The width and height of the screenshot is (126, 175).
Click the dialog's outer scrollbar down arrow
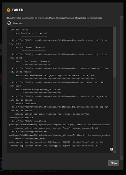pos(122,158)
